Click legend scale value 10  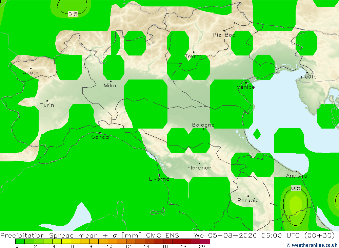(x=109, y=246)
